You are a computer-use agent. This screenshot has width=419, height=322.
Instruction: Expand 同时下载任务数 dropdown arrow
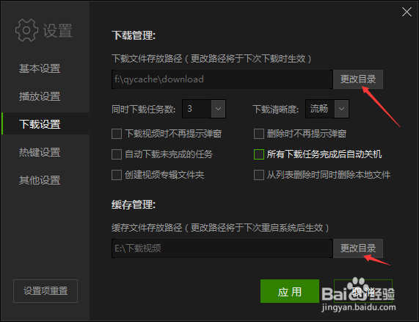218,109
